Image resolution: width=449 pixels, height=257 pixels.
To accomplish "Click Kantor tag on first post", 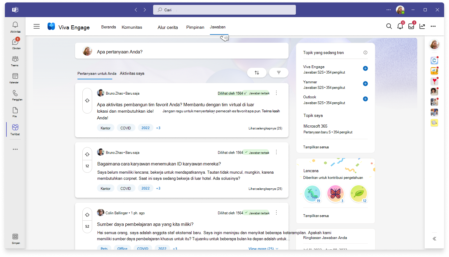I will pos(106,128).
